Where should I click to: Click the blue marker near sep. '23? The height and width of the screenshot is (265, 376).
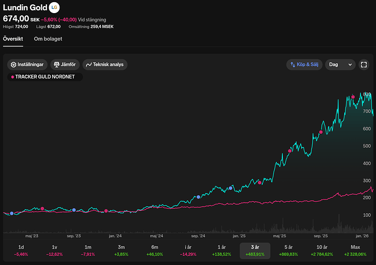(74, 210)
